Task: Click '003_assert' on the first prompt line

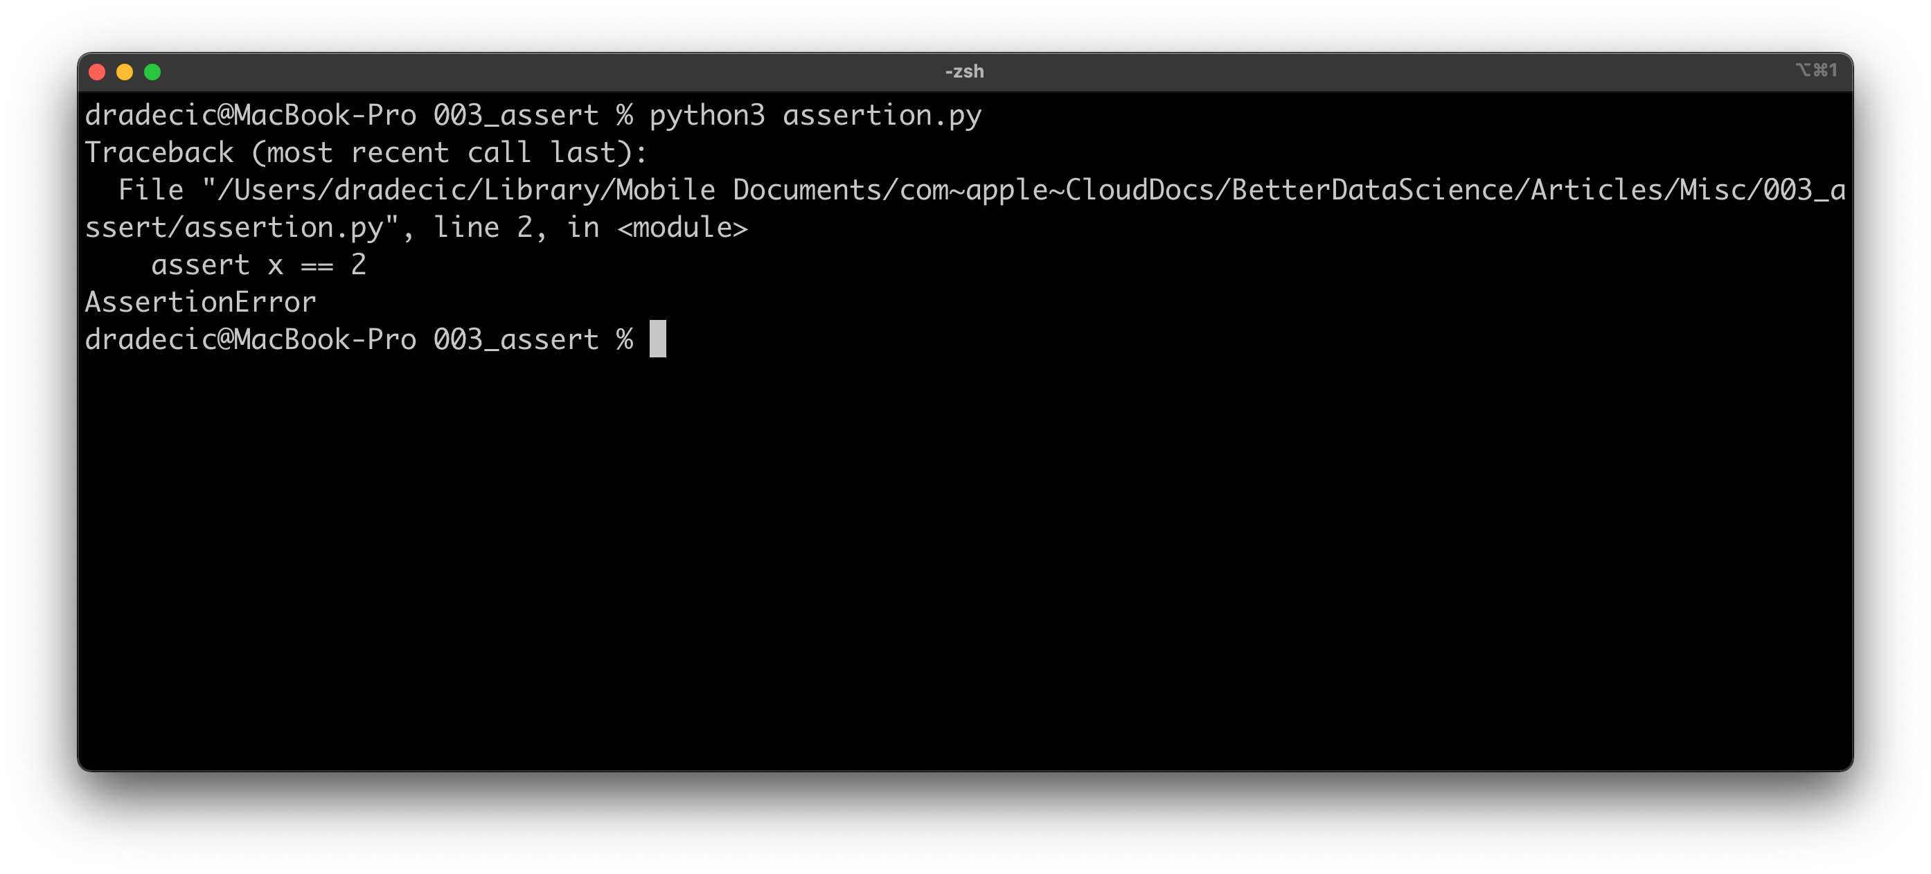Action: tap(516, 116)
